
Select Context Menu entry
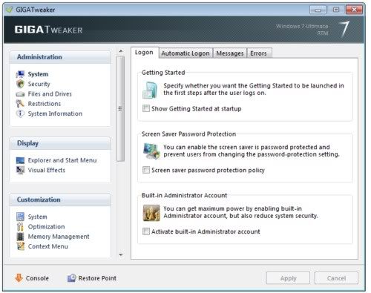pyautogui.click(x=48, y=246)
